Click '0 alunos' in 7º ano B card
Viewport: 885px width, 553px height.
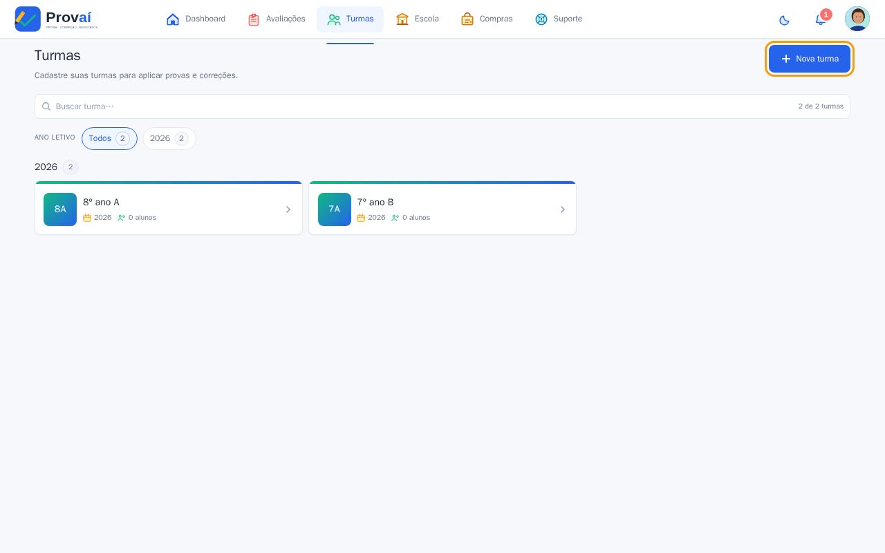(x=416, y=218)
